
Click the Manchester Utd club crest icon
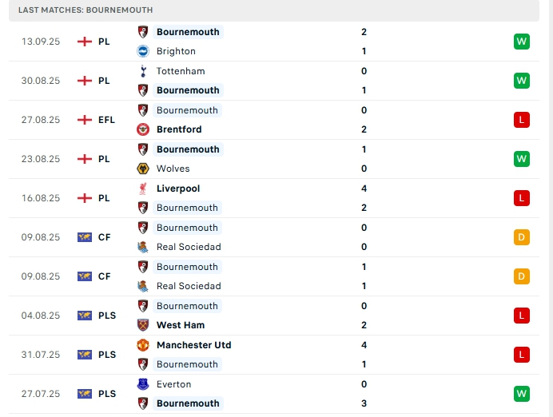tap(143, 345)
